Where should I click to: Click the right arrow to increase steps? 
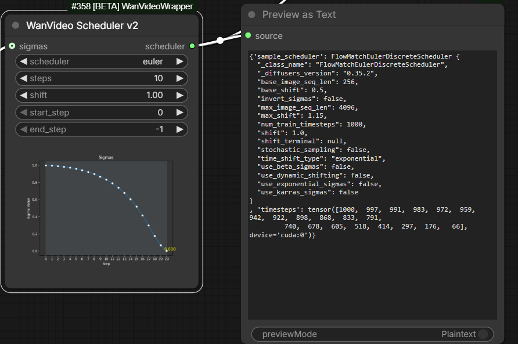click(181, 78)
